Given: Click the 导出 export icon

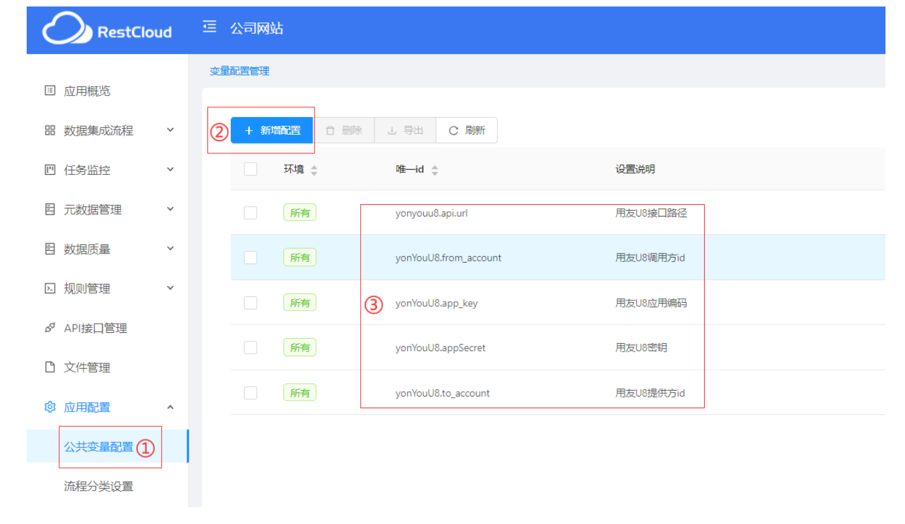Looking at the screenshot, I should point(393,130).
